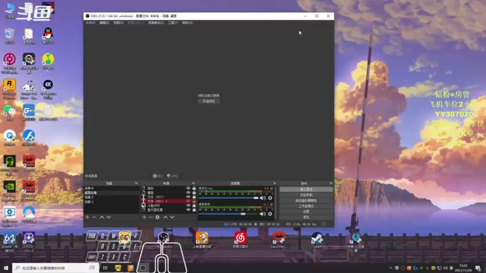Screen dimensions: 486x273
Task: Lock the 显示器采集 source
Action: pyautogui.click(x=194, y=210)
